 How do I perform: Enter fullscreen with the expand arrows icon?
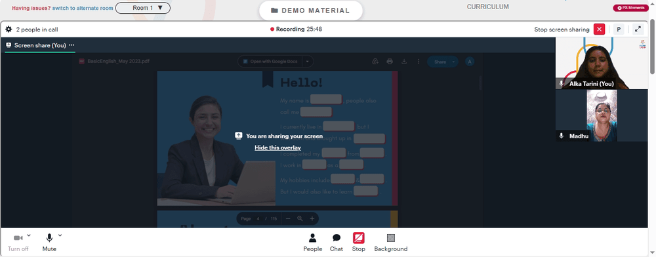[x=638, y=30]
